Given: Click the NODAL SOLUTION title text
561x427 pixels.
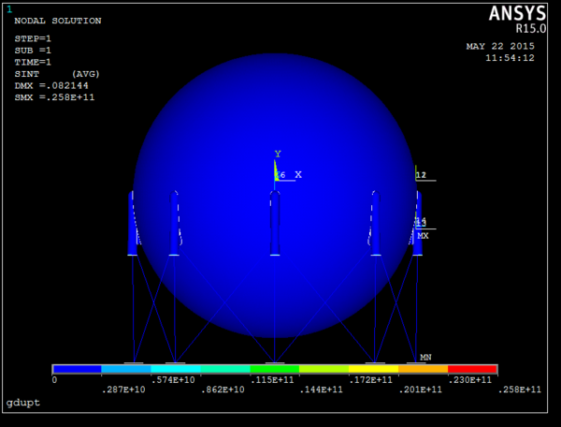Looking at the screenshot, I should coord(58,21).
